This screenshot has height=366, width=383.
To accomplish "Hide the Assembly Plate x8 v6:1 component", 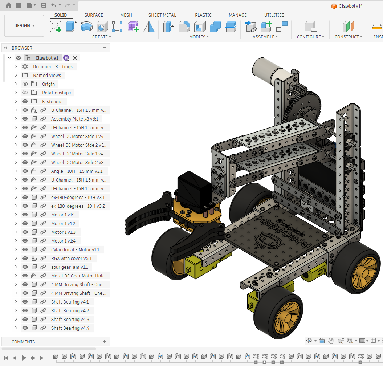I will [x=25, y=119].
